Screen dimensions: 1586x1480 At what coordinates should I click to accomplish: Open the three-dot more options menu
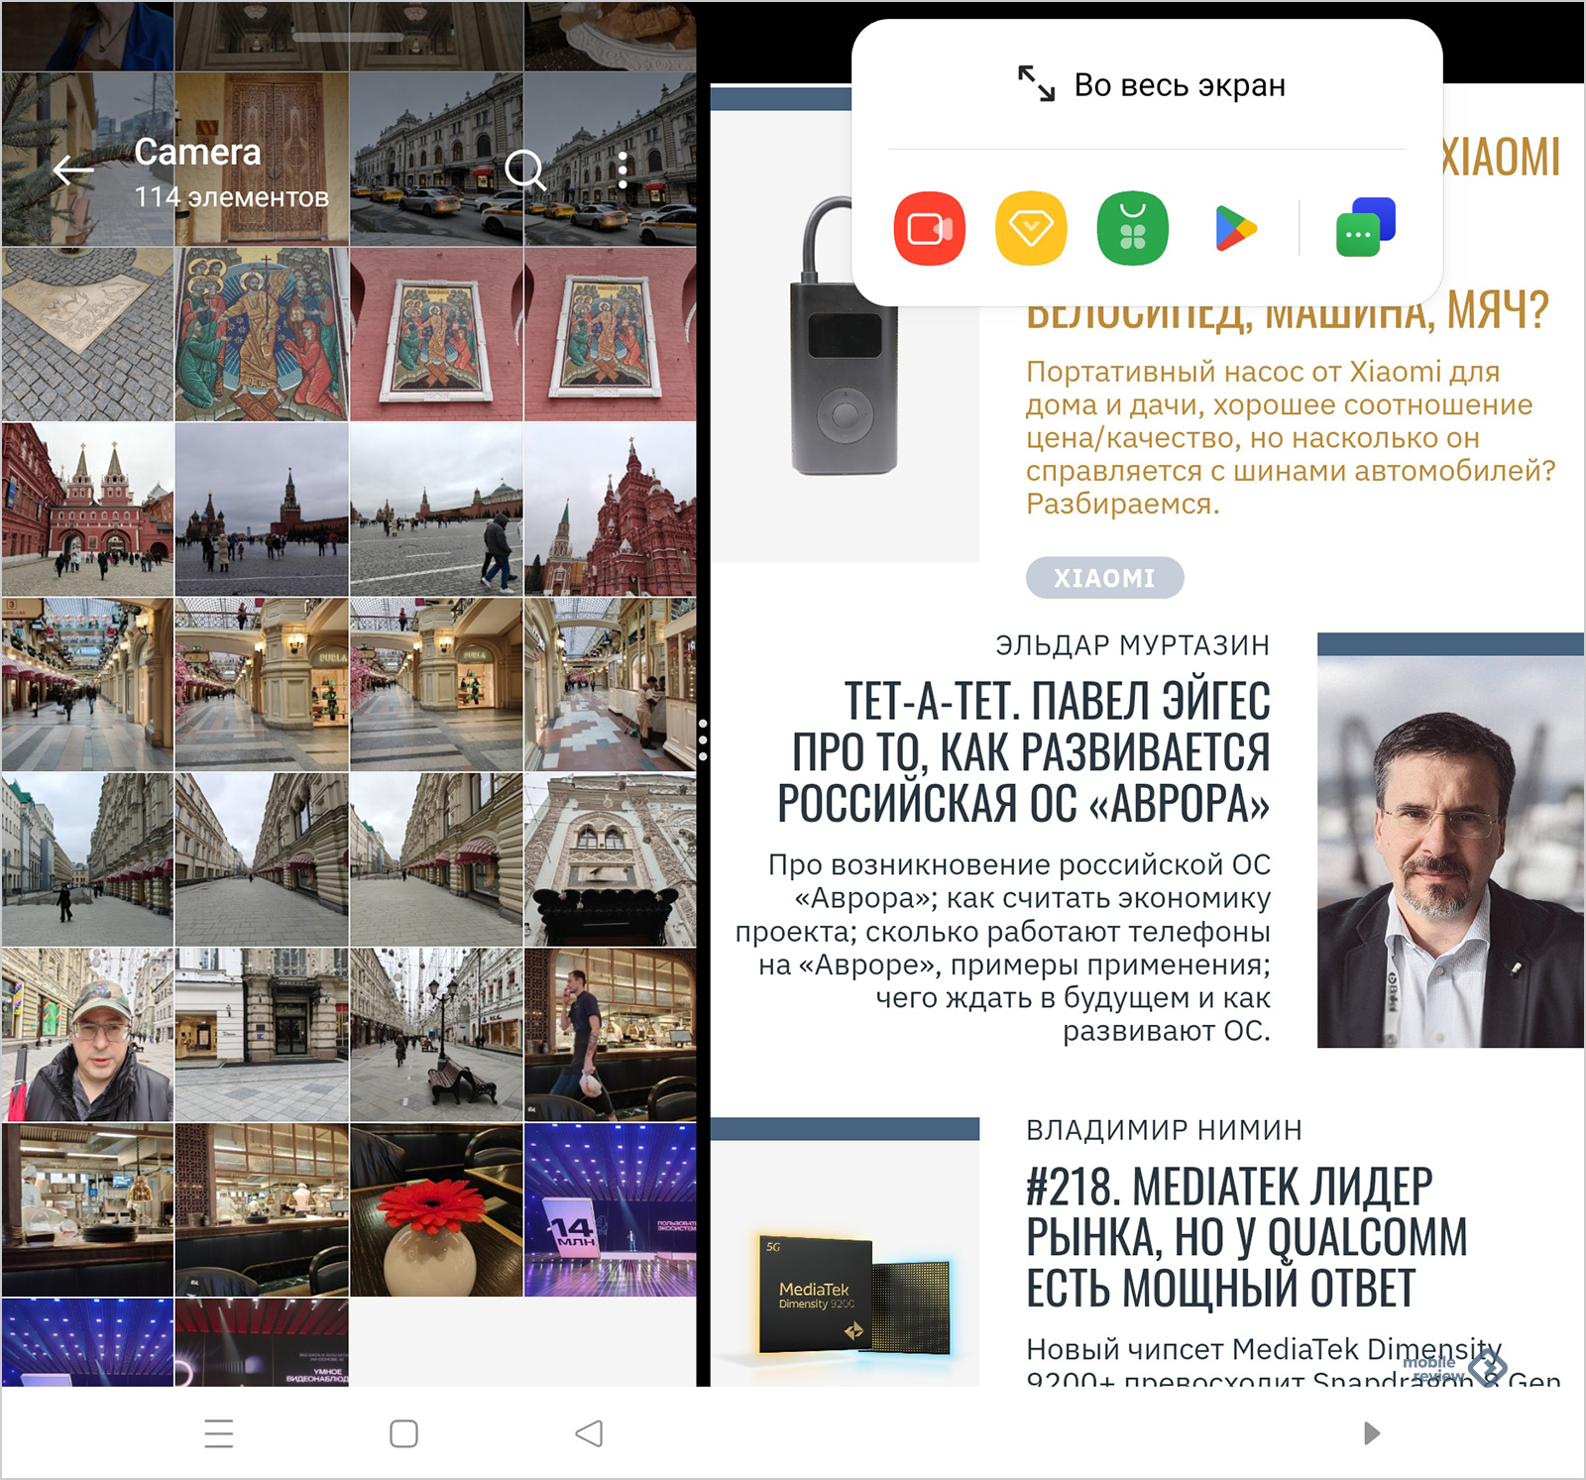pyautogui.click(x=623, y=171)
